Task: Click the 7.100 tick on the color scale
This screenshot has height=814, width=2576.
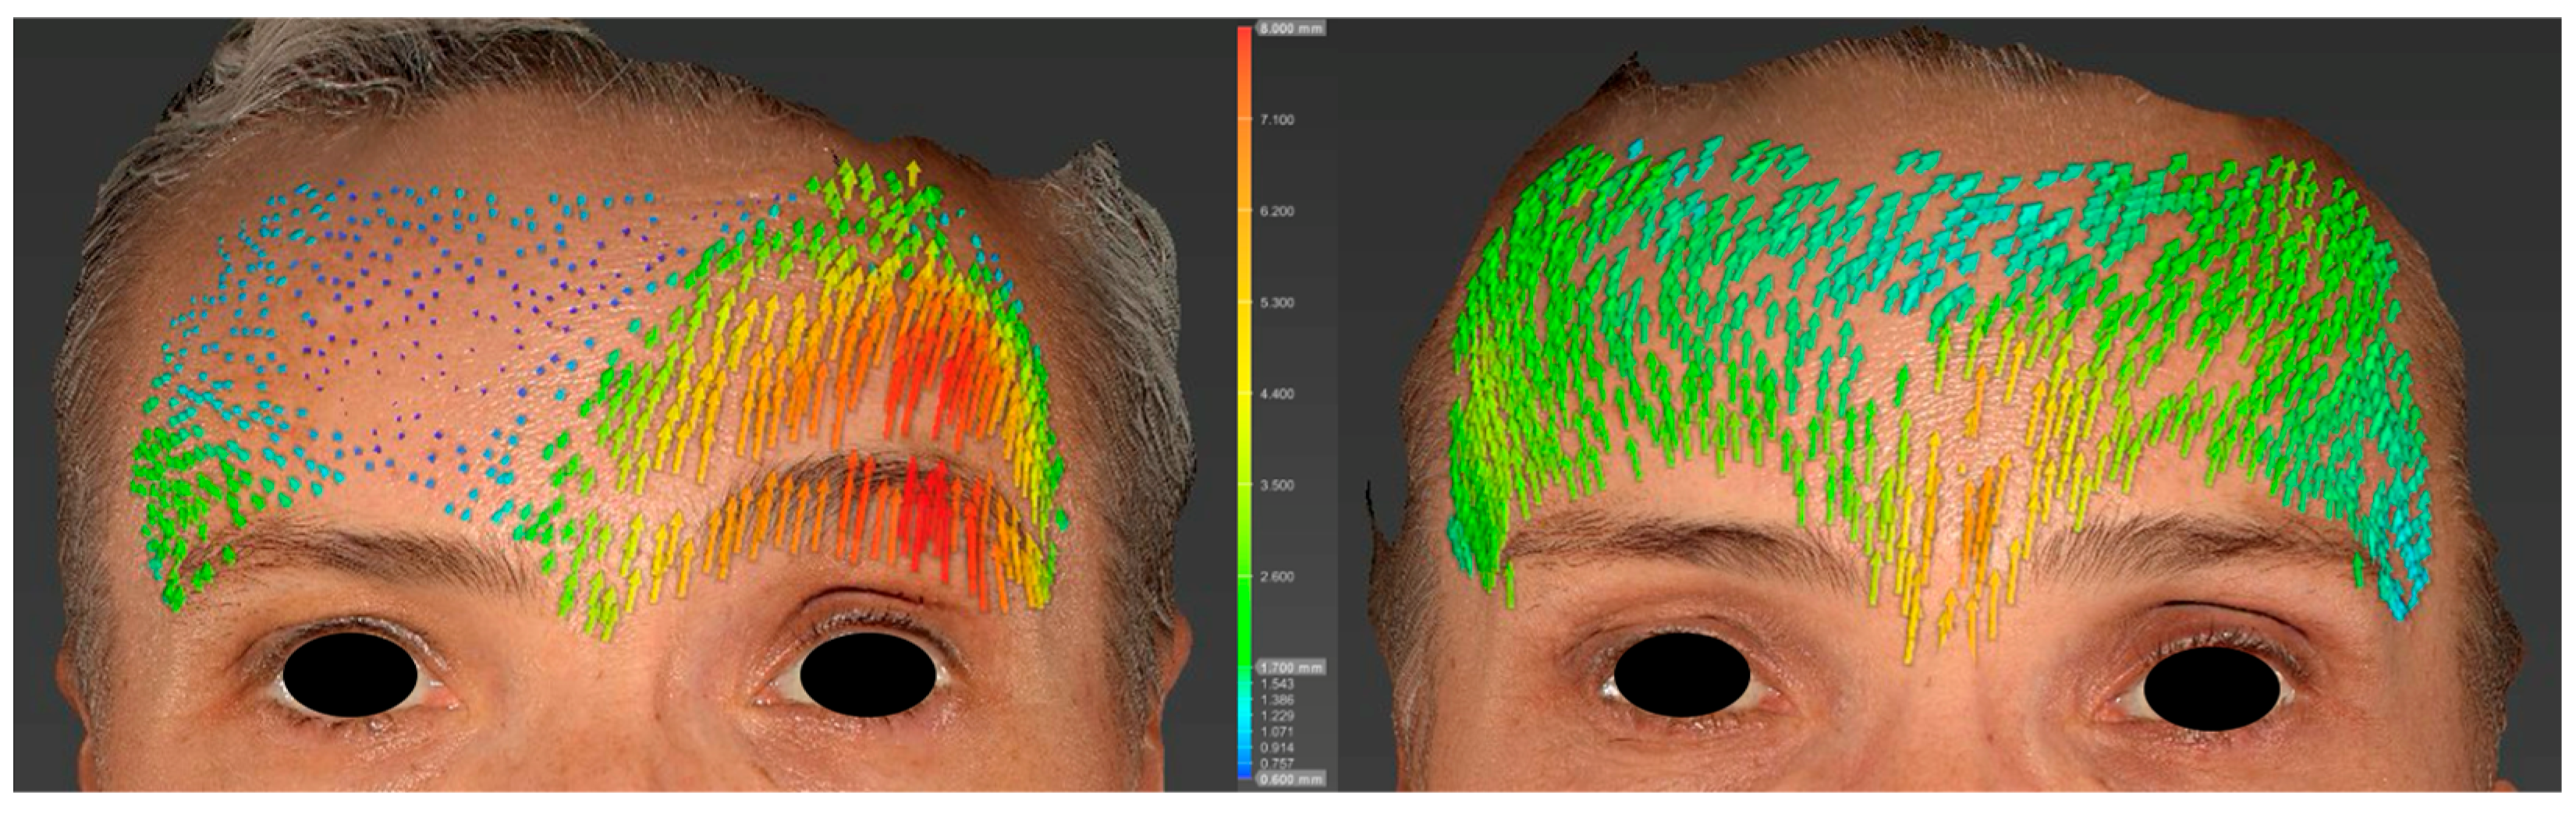Action: point(1277,120)
